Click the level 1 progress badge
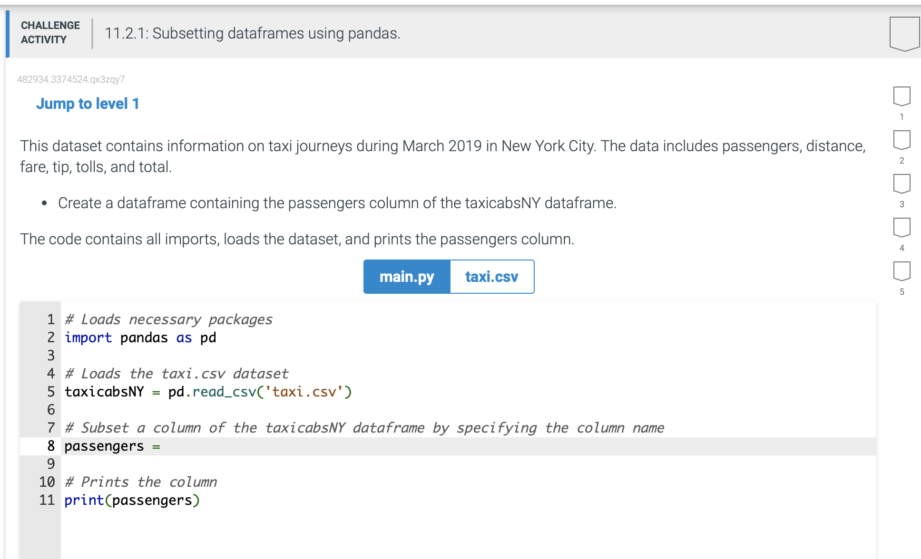Image resolution: width=921 pixels, height=559 pixels. (x=901, y=96)
